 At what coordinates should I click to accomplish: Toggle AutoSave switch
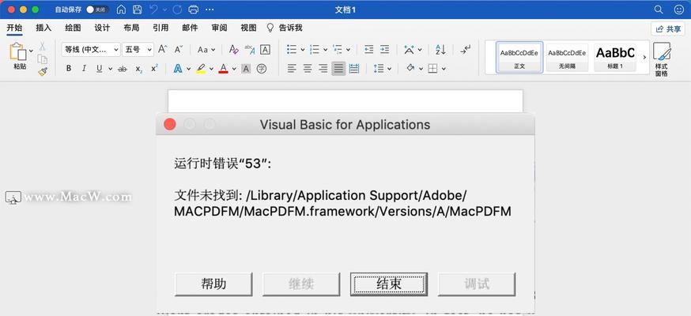(x=96, y=9)
